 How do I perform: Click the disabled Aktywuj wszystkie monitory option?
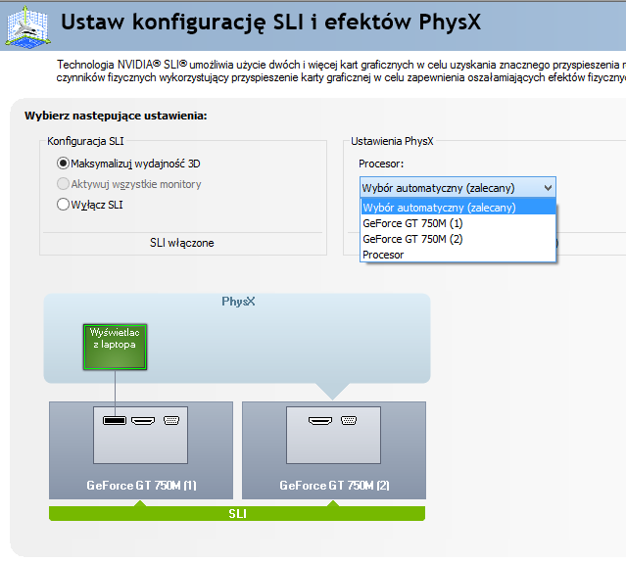coord(63,184)
